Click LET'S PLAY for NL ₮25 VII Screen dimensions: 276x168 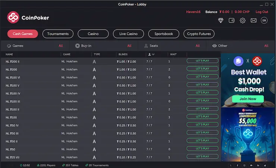pos(203,156)
